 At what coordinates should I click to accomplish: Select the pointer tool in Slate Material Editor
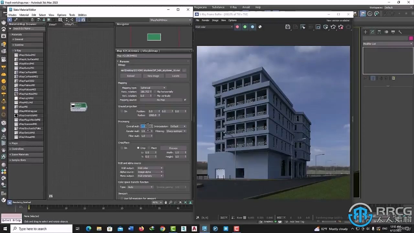click(10, 20)
